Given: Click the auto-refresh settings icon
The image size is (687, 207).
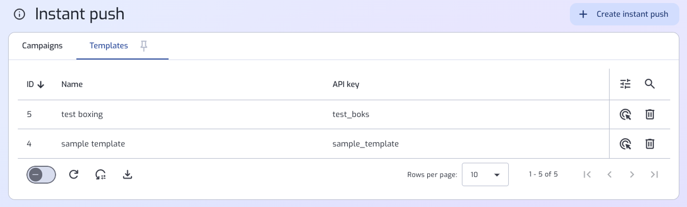Looking at the screenshot, I should pyautogui.click(x=100, y=174).
